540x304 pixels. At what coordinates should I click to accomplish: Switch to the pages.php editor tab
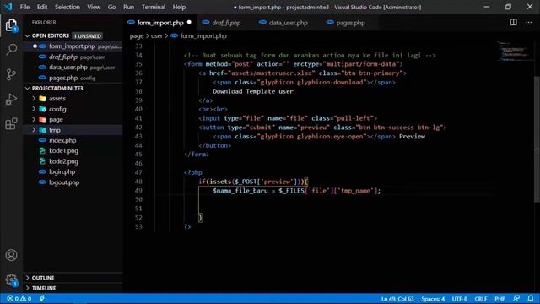click(x=350, y=23)
